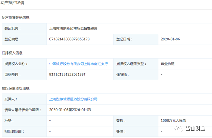Open the 上海泓博智源医药股份有限公司 link
212x138 pixels.
[73, 99]
